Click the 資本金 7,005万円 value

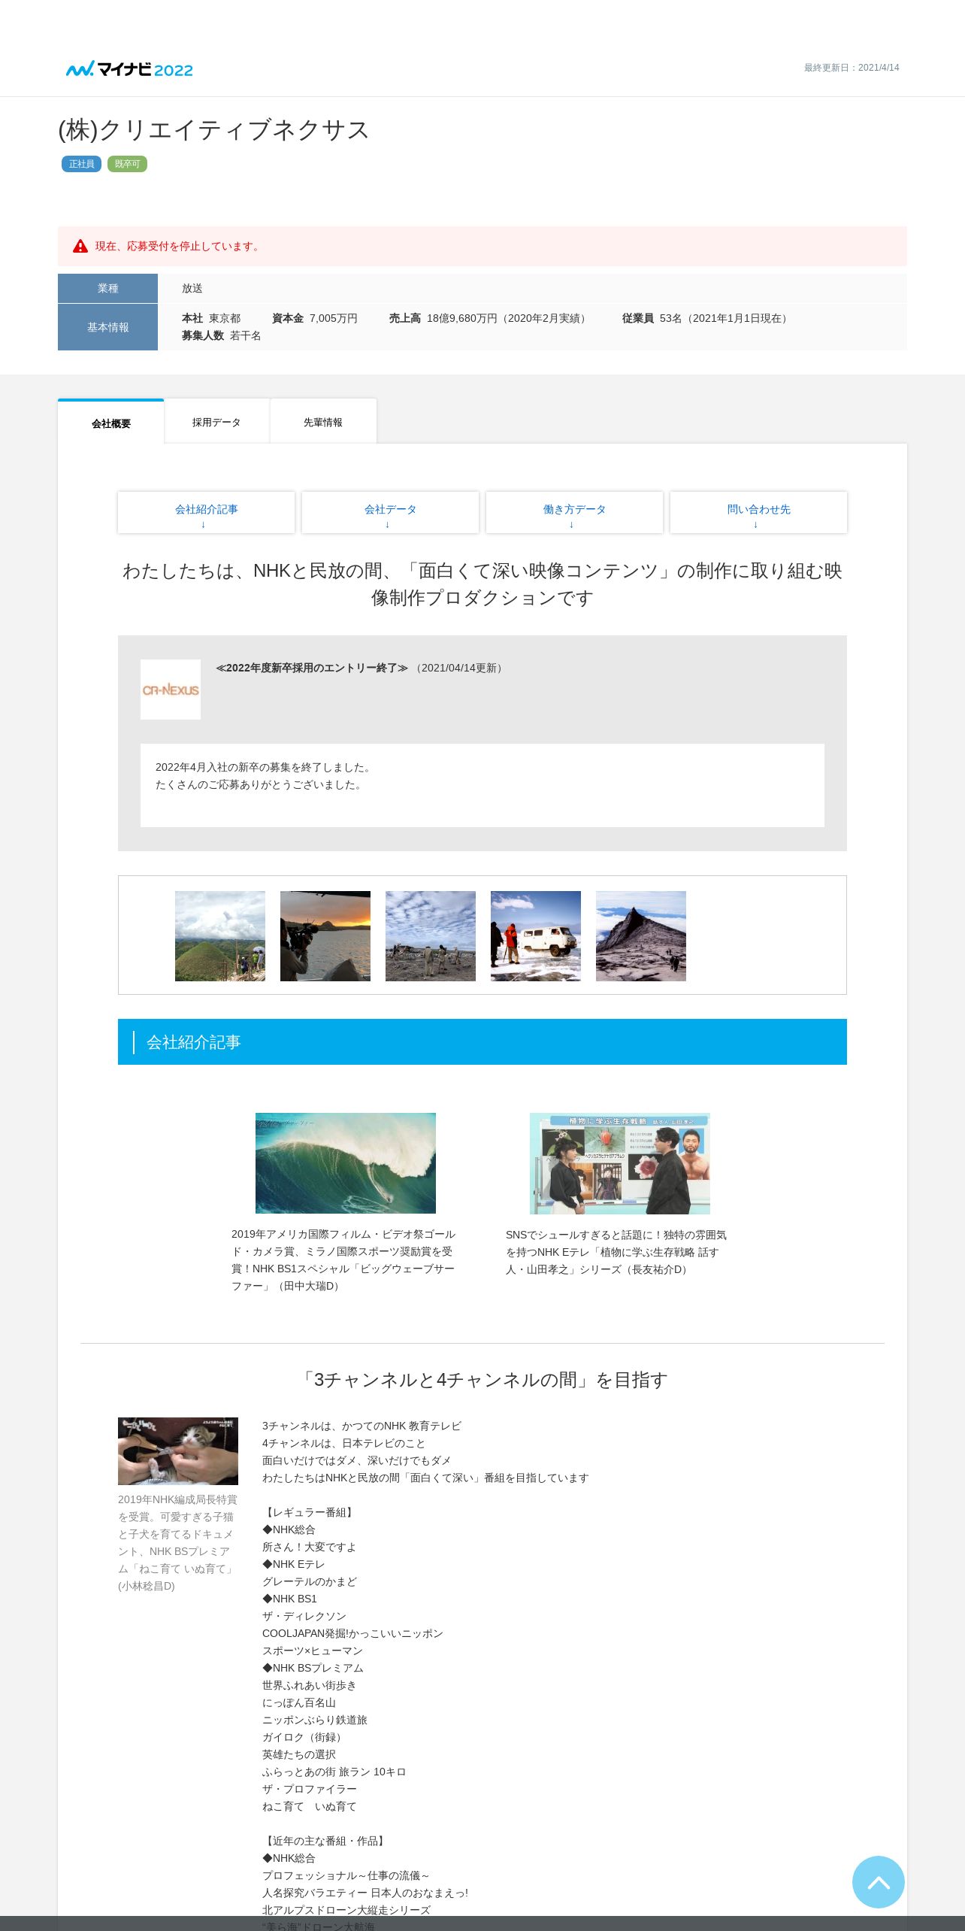coord(315,318)
